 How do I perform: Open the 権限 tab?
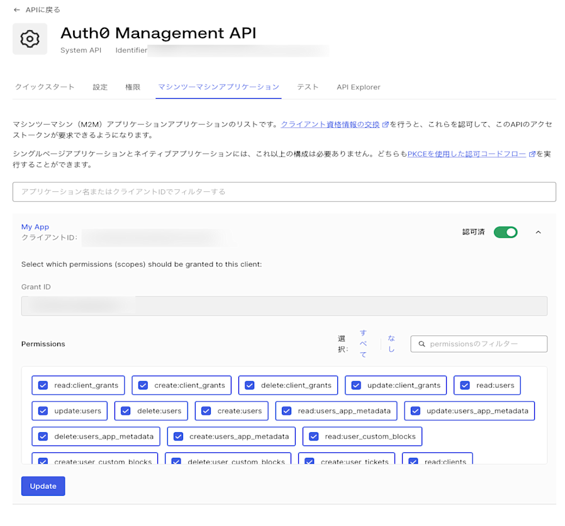pyautogui.click(x=133, y=87)
